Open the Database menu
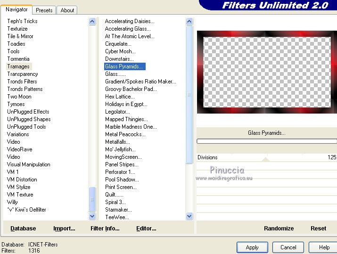The image size is (337, 254). tap(23, 228)
